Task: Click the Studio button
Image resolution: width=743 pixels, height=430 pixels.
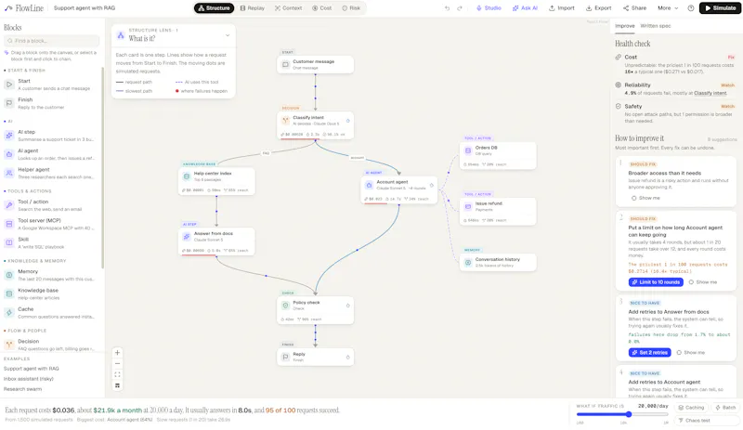Action: (489, 8)
